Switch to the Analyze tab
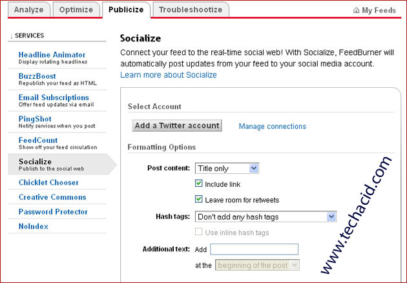This screenshot has height=283, width=407. click(29, 10)
